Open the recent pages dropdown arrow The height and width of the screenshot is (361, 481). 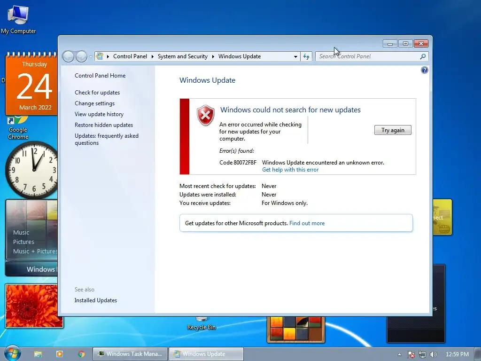[x=91, y=56]
